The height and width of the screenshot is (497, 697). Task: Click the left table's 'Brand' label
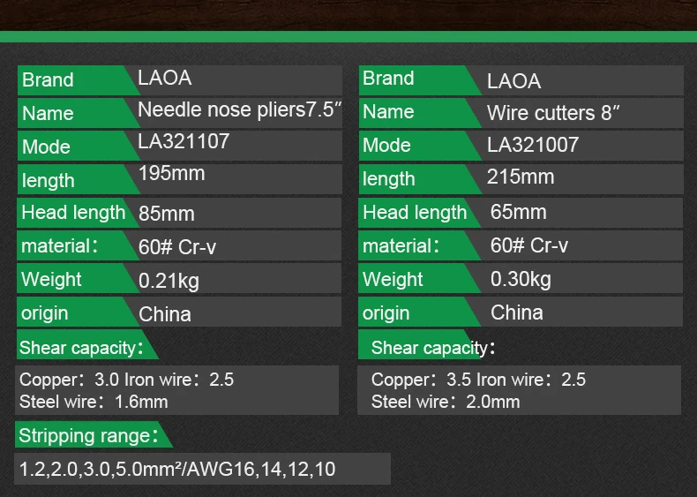pos(48,80)
